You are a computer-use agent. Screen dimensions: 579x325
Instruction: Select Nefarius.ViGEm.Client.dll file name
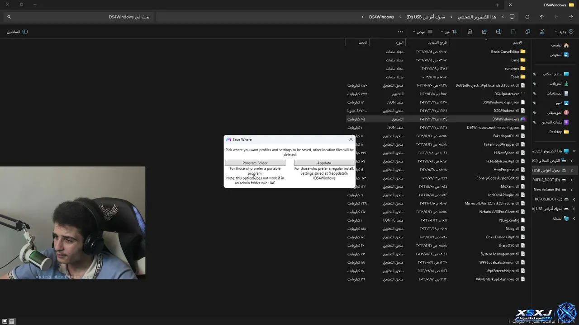499,212
